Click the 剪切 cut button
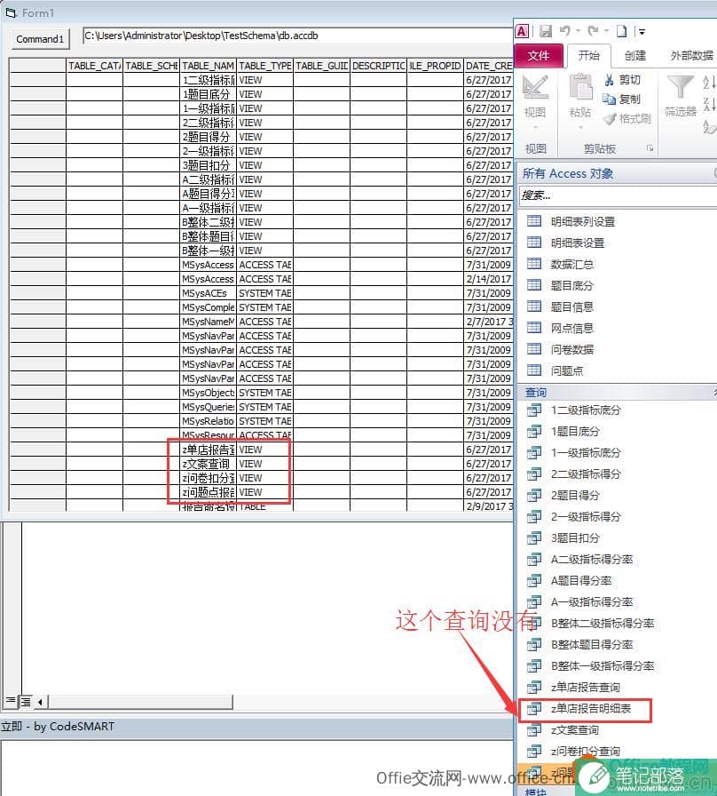The height and width of the screenshot is (796, 717). [623, 80]
